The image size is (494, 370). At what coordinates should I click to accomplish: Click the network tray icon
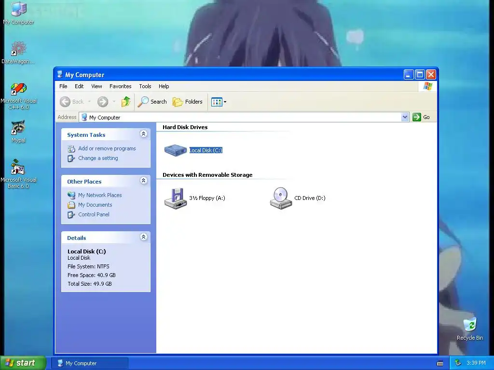pyautogui.click(x=458, y=363)
